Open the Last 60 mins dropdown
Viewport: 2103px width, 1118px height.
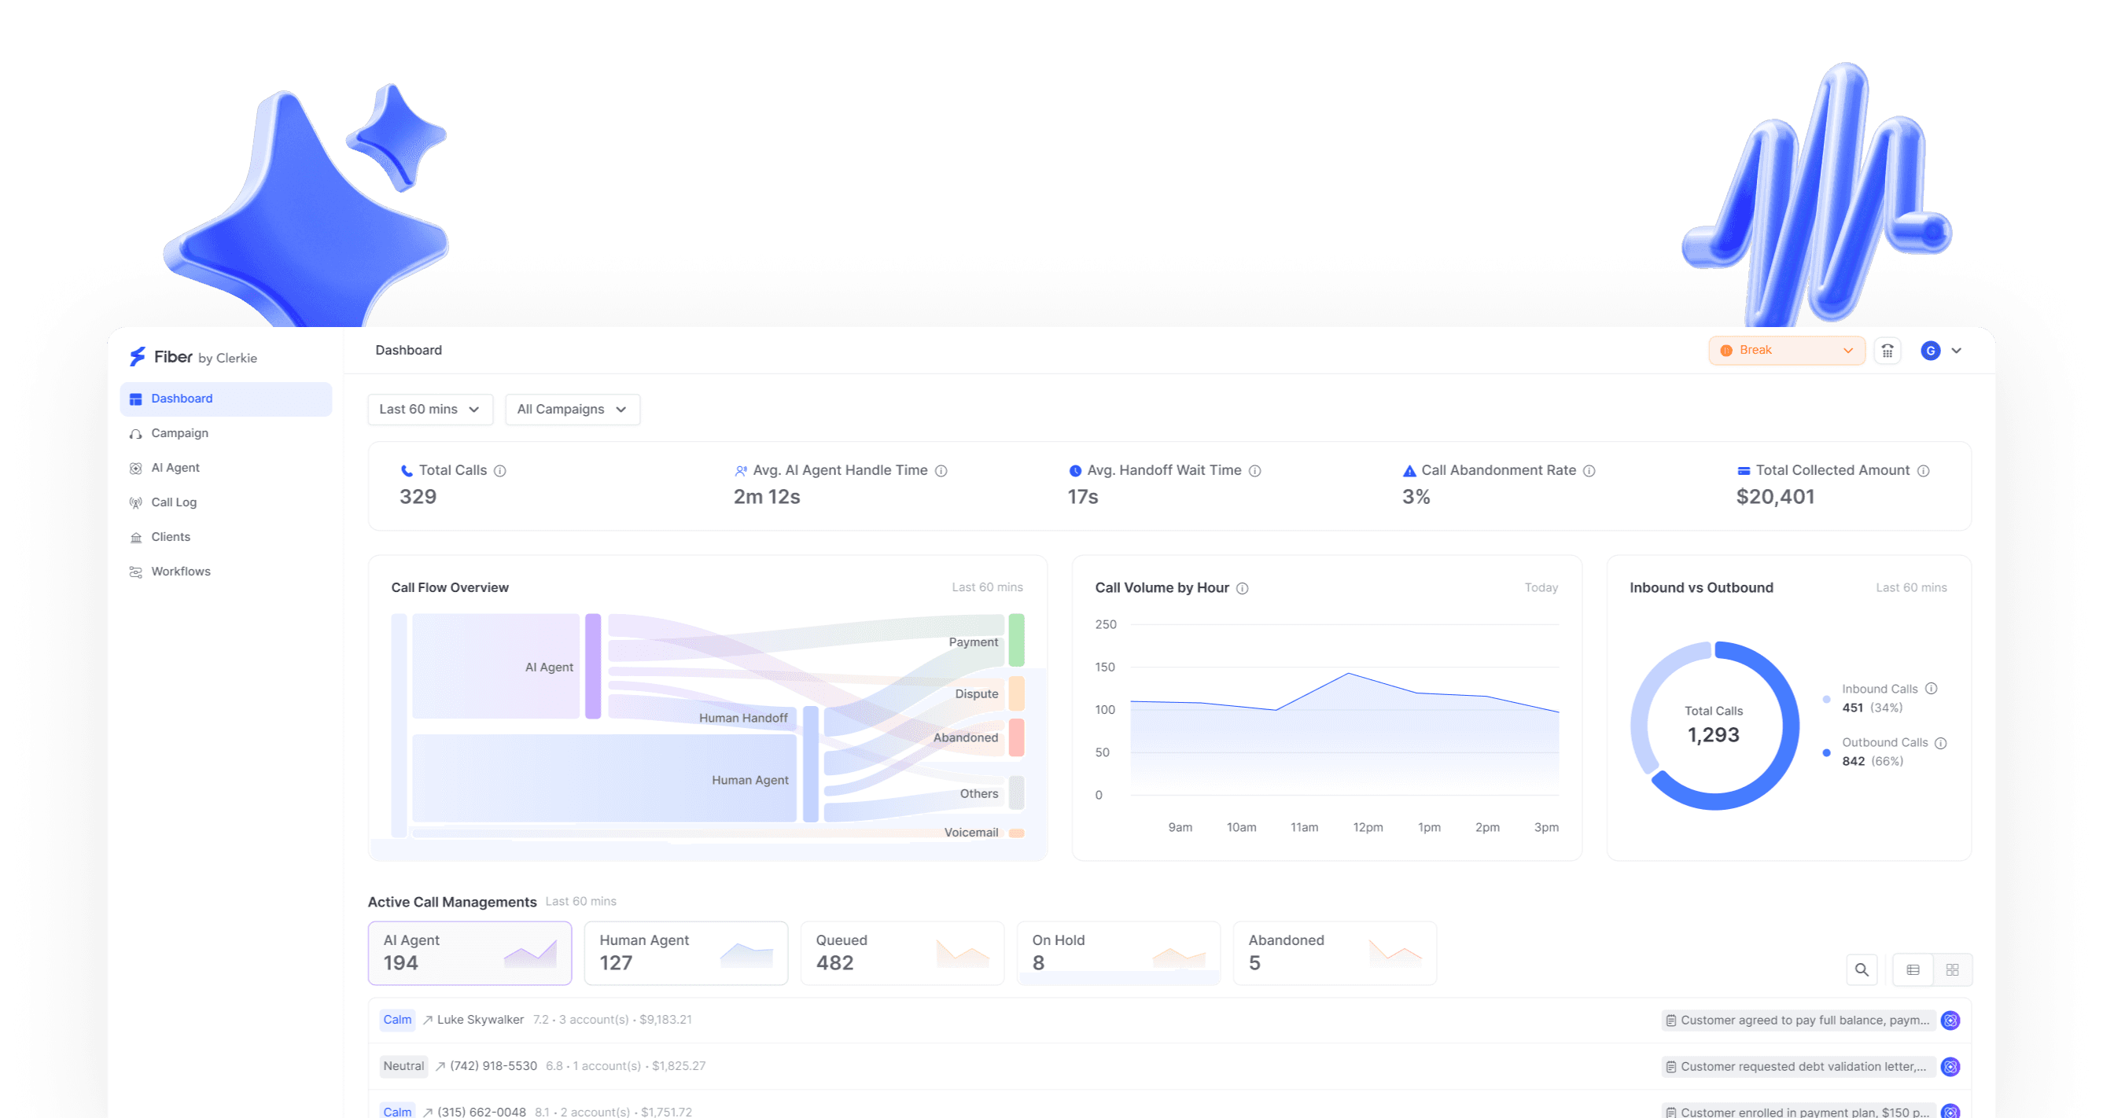pos(429,410)
